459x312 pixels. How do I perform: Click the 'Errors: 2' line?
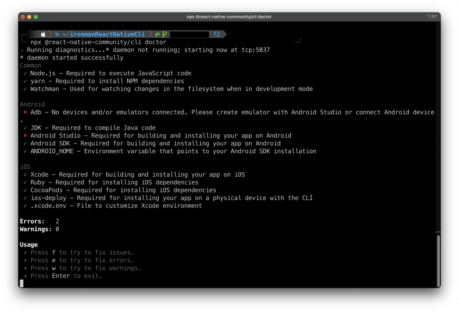[39, 221]
